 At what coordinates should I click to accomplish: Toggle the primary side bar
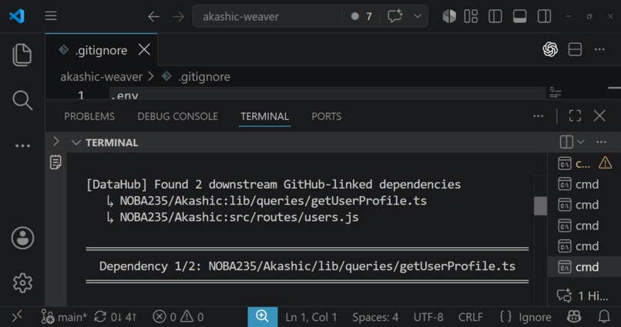click(495, 16)
